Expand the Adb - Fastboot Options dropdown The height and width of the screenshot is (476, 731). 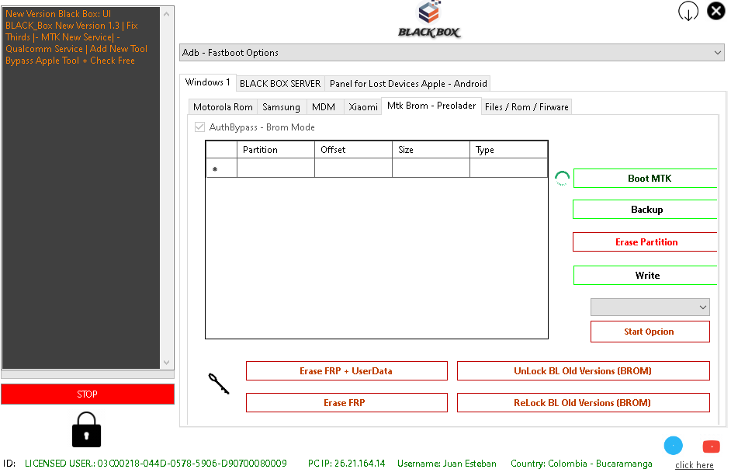coord(452,53)
